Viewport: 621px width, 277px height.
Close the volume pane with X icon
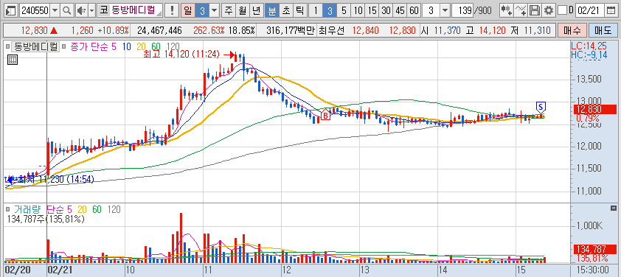(x=614, y=208)
